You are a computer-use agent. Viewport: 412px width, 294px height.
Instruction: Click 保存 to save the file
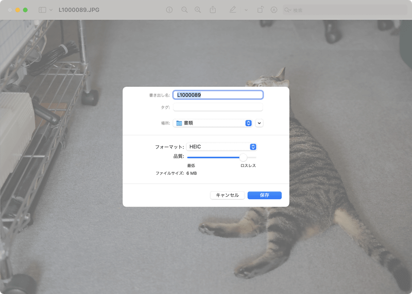264,195
